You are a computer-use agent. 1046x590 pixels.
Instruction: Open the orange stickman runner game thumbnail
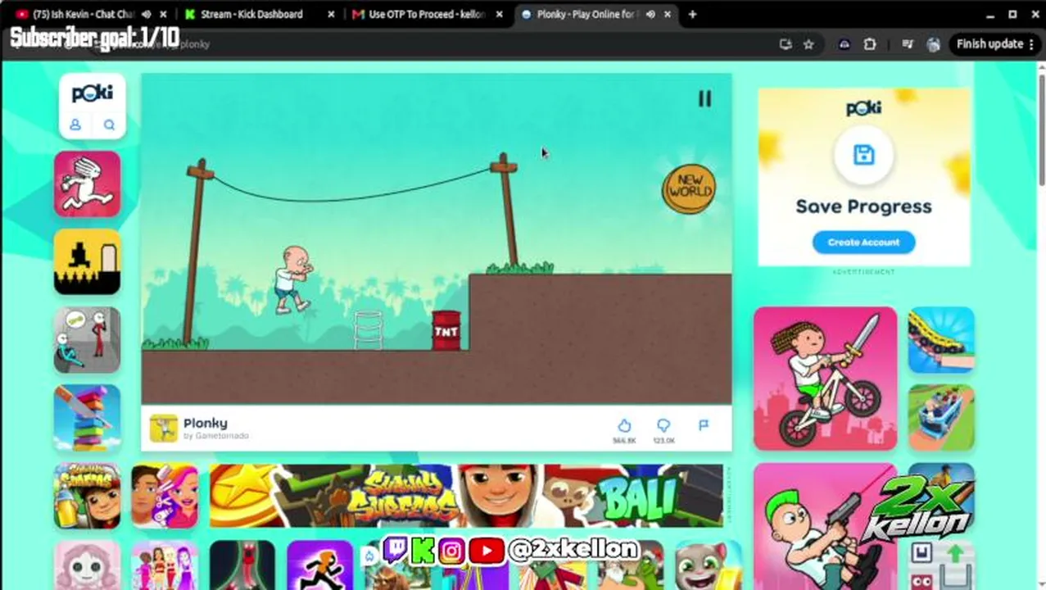(320, 565)
